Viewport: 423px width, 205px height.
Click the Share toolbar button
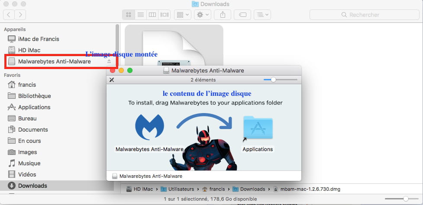coord(223,15)
